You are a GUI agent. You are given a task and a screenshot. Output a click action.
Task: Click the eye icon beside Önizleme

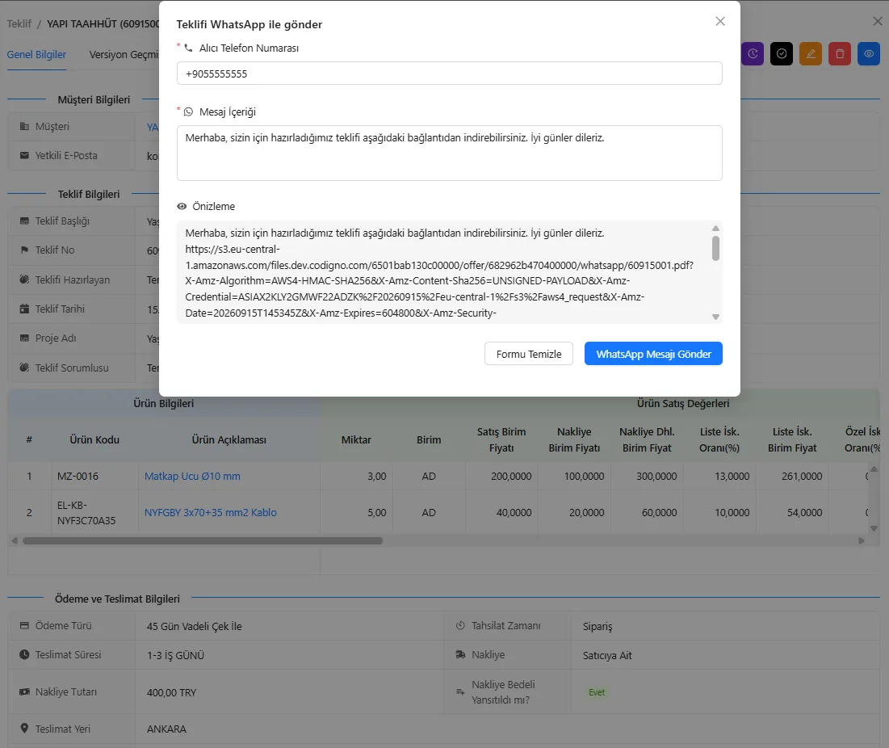(182, 207)
